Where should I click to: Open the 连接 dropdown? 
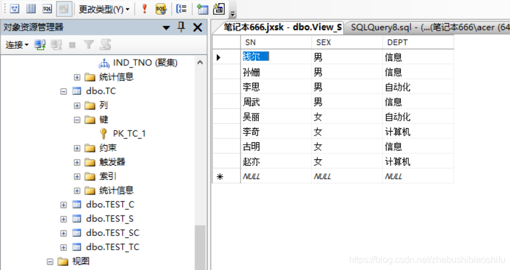(x=17, y=45)
